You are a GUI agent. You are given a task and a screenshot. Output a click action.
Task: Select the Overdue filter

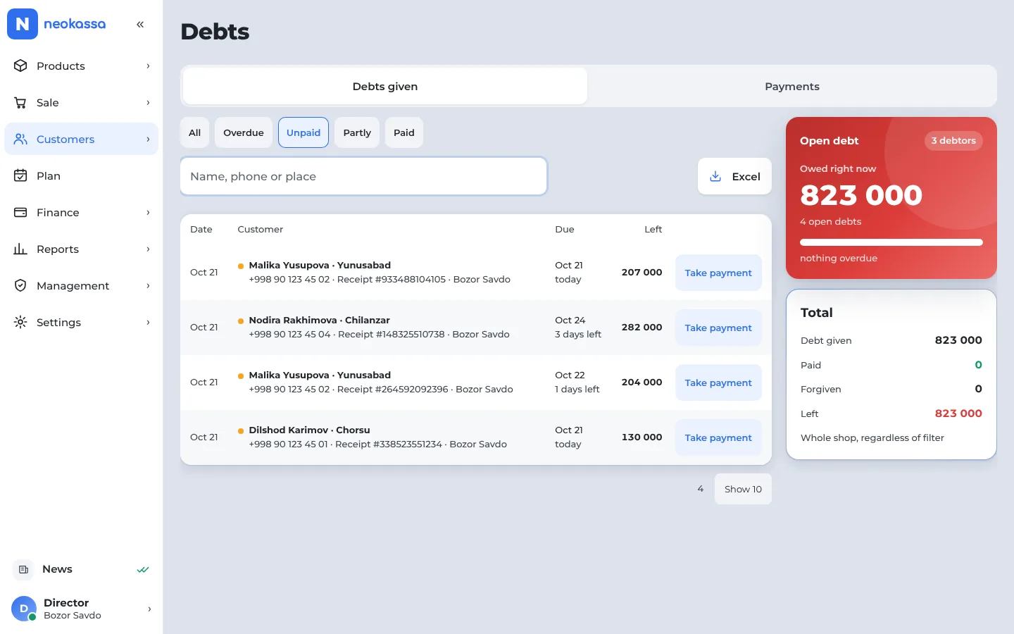pyautogui.click(x=244, y=132)
